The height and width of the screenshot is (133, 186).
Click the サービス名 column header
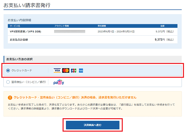point(15,26)
